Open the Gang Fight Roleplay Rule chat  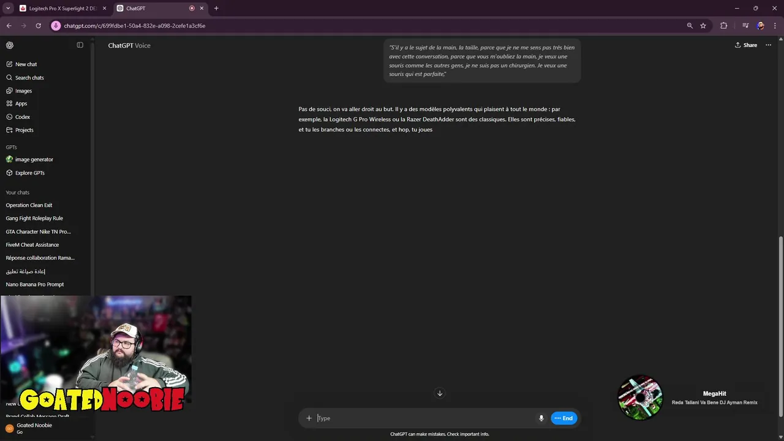34,218
